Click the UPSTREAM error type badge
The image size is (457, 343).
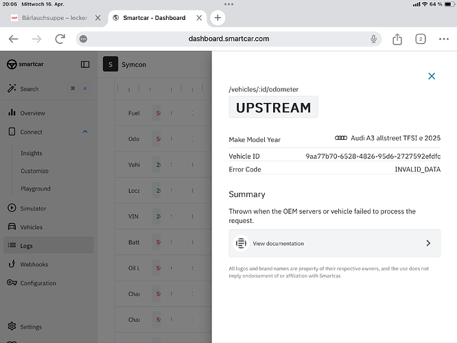[x=273, y=108]
